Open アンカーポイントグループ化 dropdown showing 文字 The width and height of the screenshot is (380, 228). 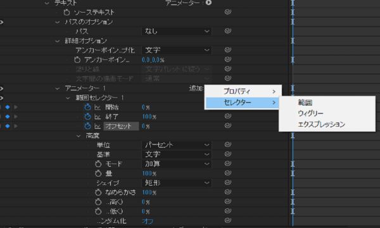coord(177,50)
